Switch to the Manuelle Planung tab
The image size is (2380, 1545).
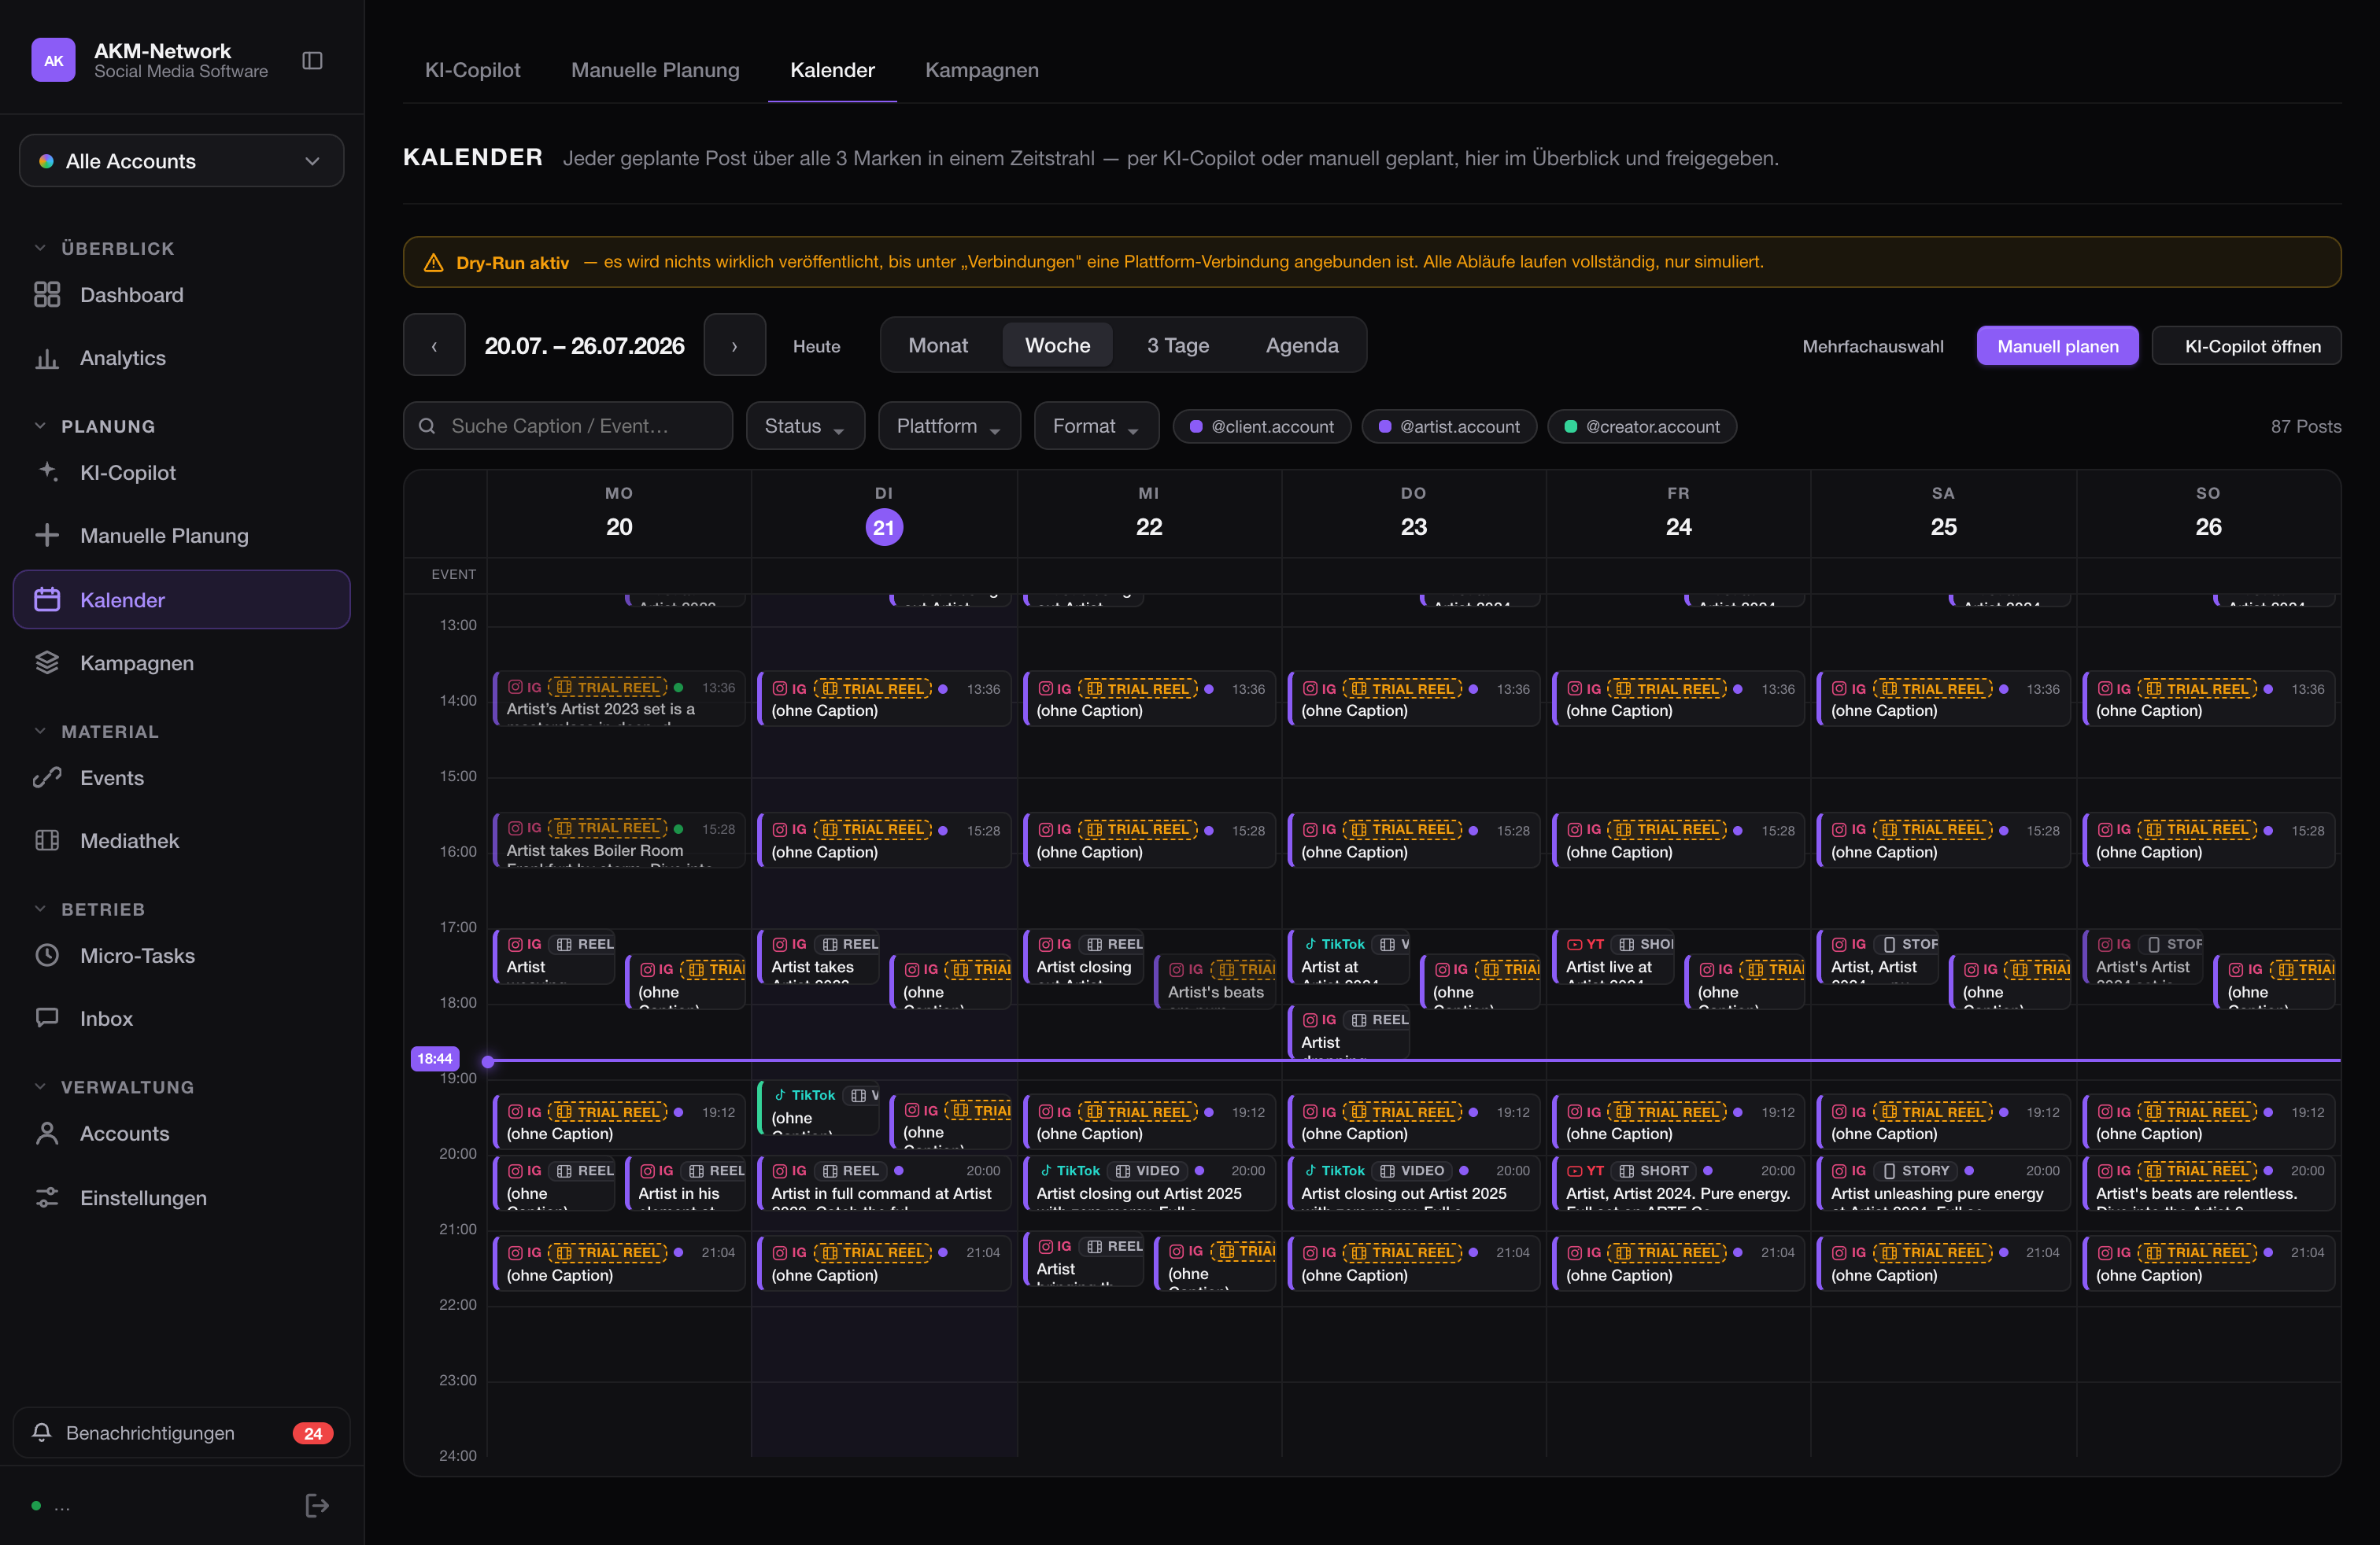tap(655, 70)
